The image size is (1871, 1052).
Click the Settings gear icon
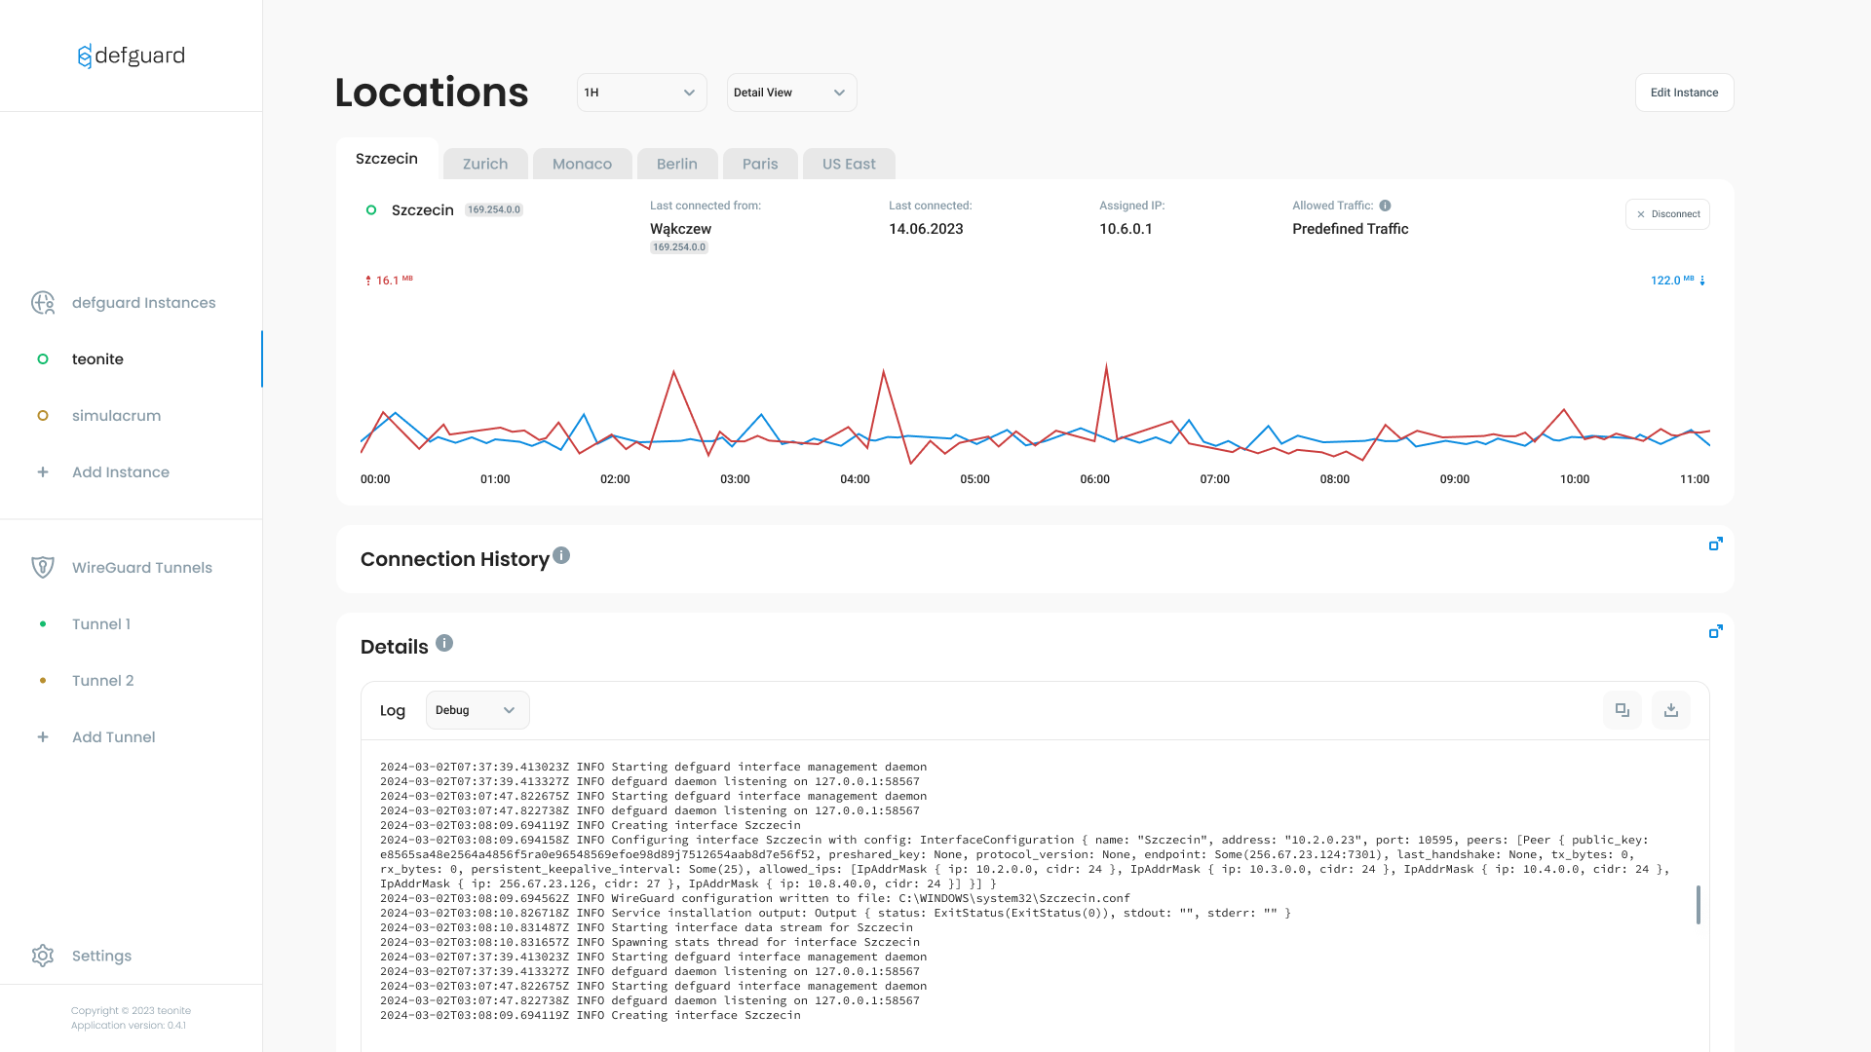pos(43,956)
